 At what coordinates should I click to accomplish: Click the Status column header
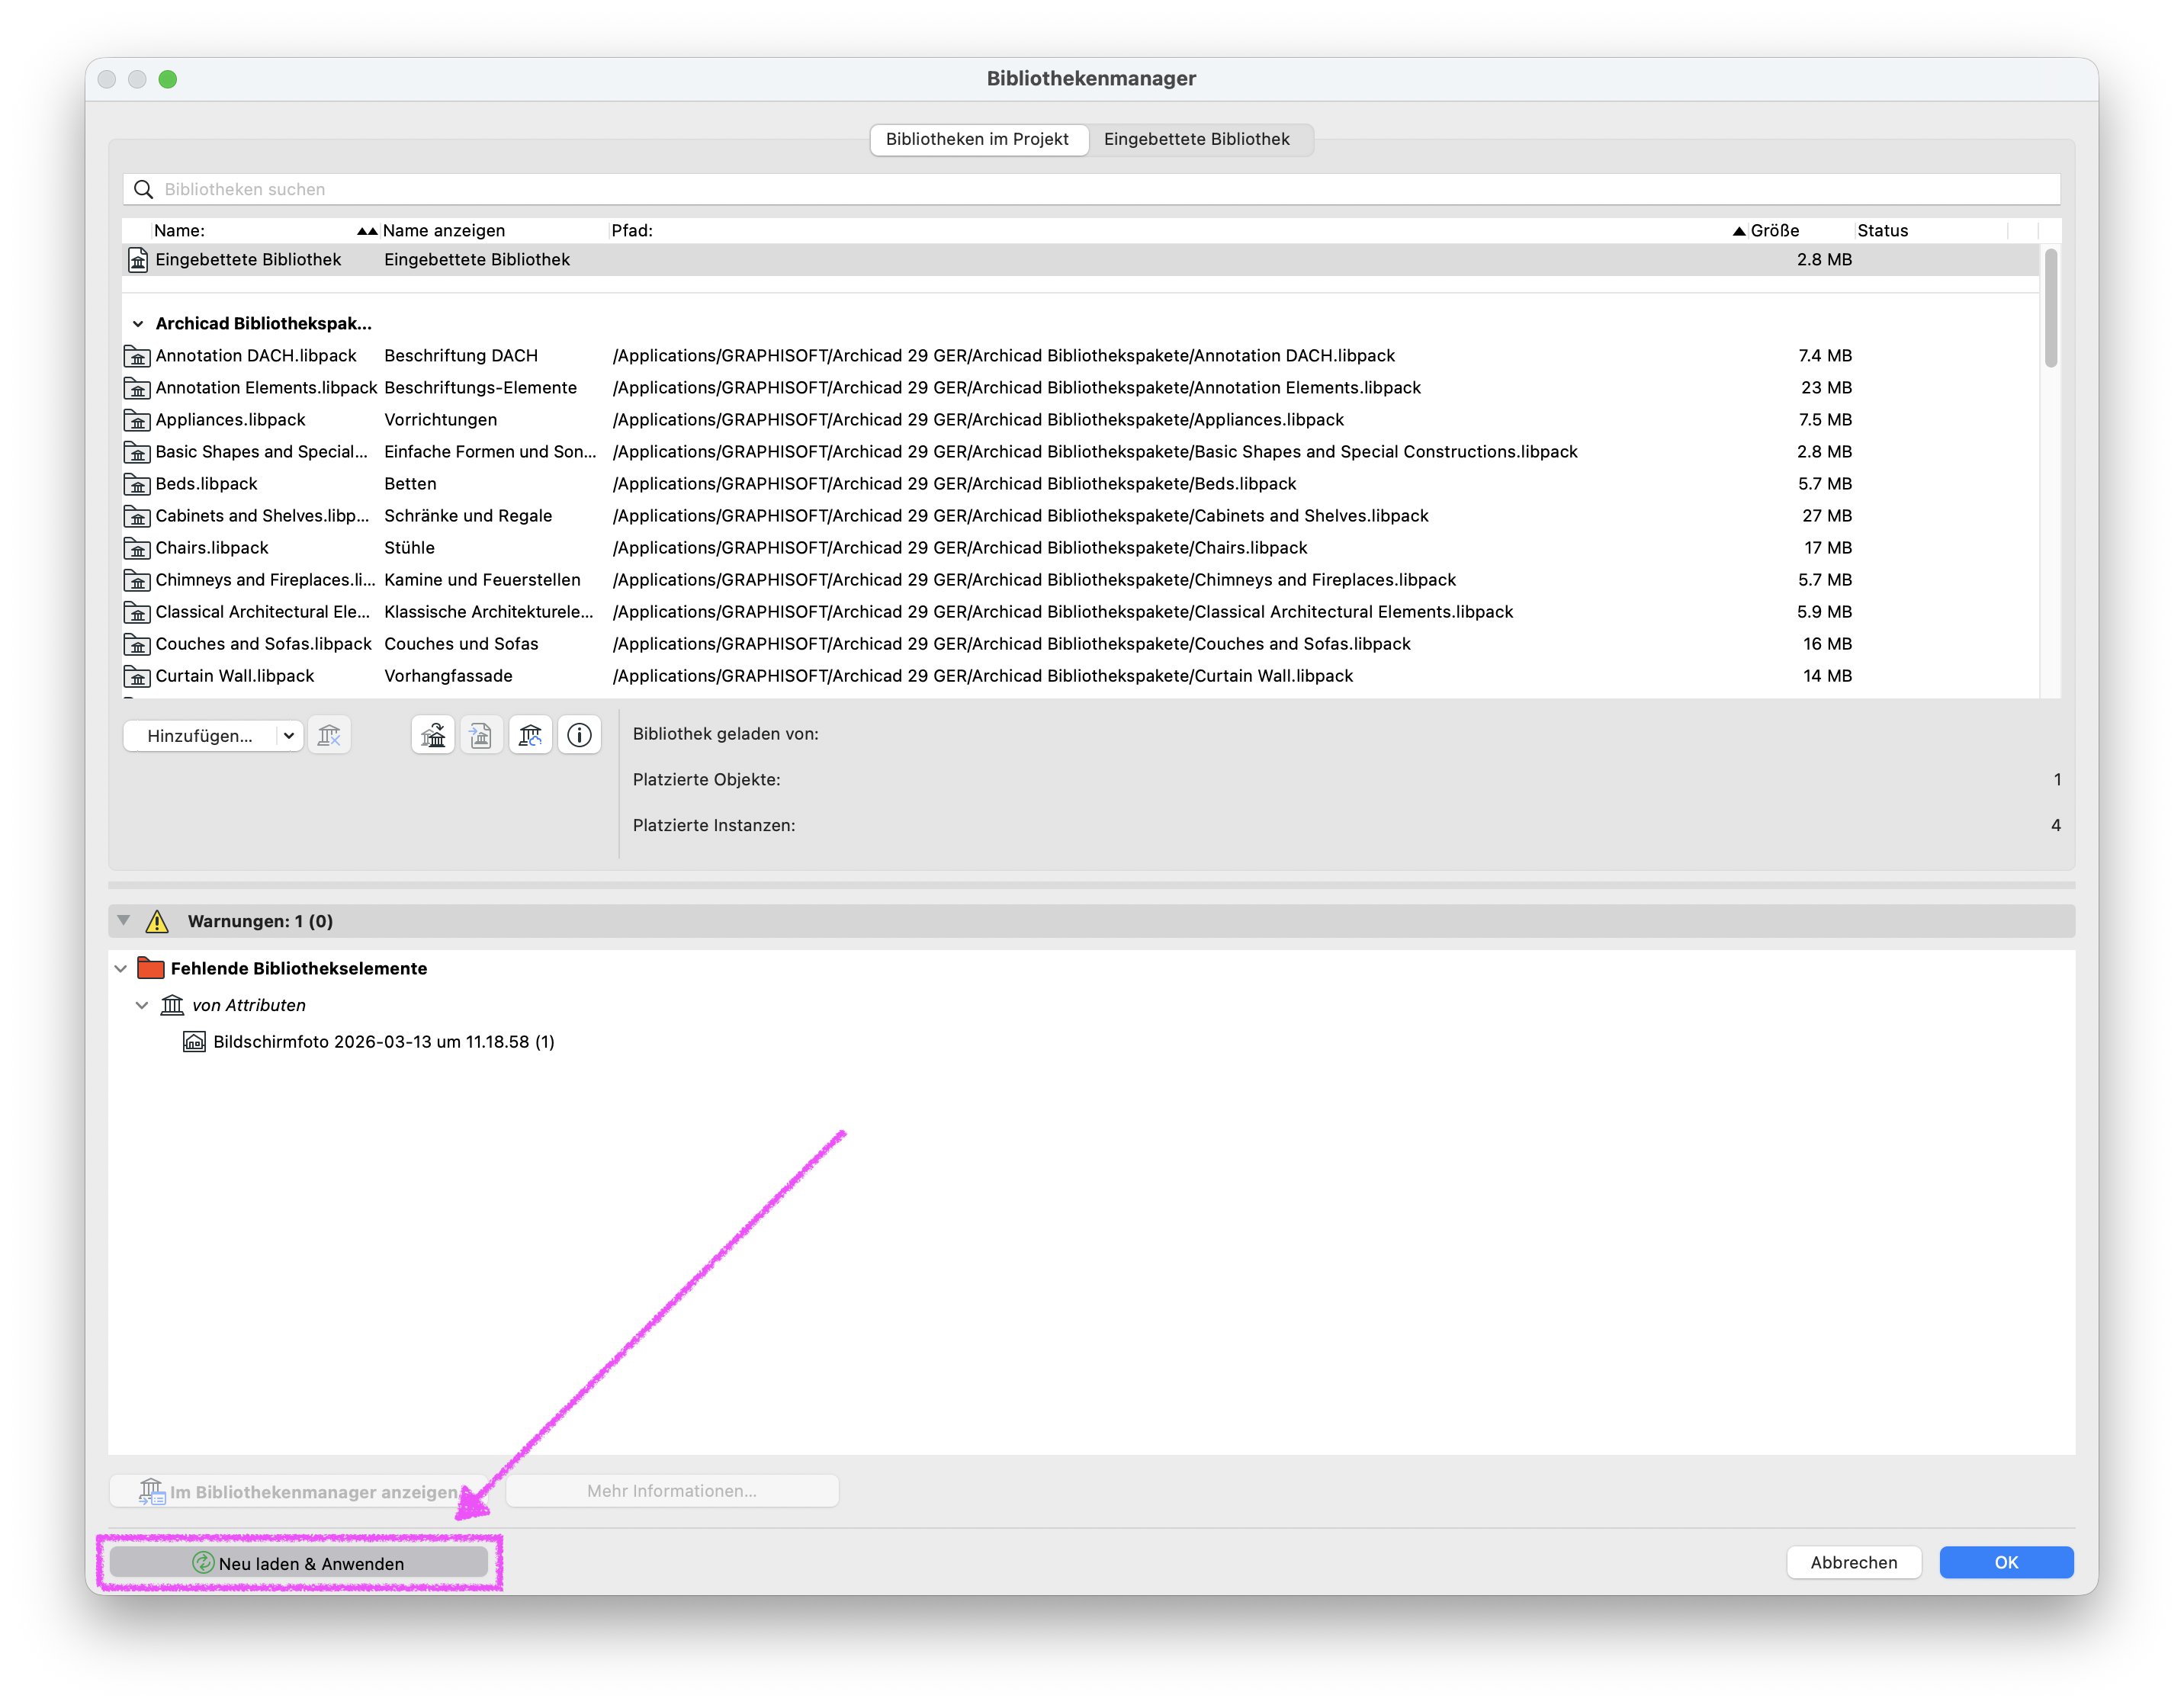pos(1882,231)
